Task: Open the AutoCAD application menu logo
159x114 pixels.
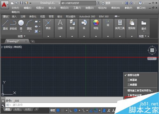Action: 5,5
